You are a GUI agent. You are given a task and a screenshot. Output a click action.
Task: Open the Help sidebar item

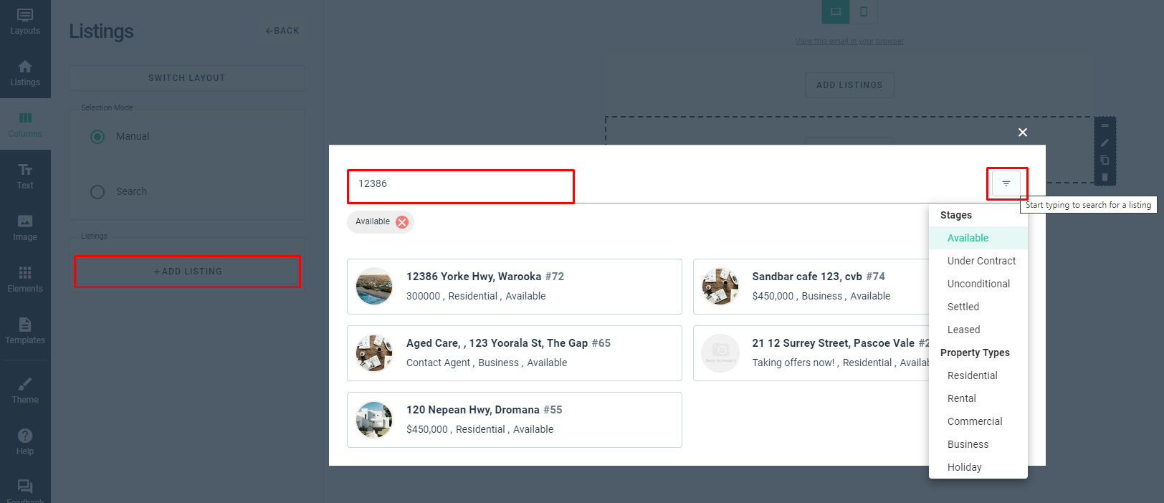[25, 442]
